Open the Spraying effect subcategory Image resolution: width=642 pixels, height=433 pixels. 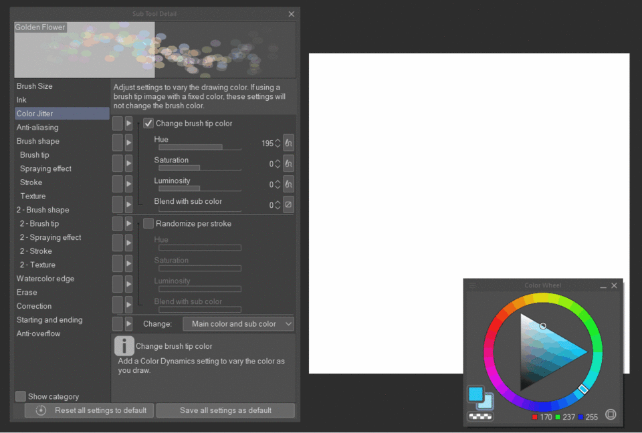pos(62,168)
